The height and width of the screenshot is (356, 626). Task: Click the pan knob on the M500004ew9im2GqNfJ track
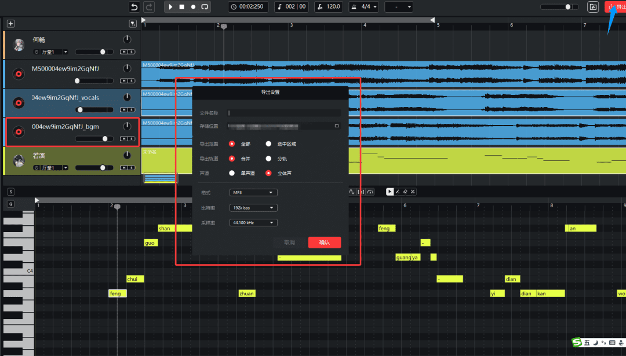point(127,68)
